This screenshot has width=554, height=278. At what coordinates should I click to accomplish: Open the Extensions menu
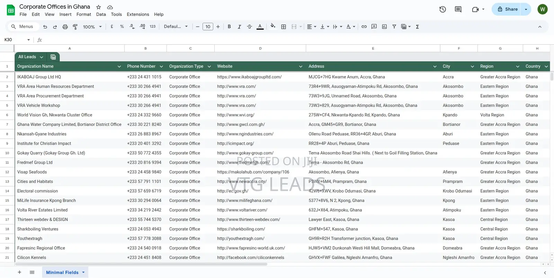138,15
